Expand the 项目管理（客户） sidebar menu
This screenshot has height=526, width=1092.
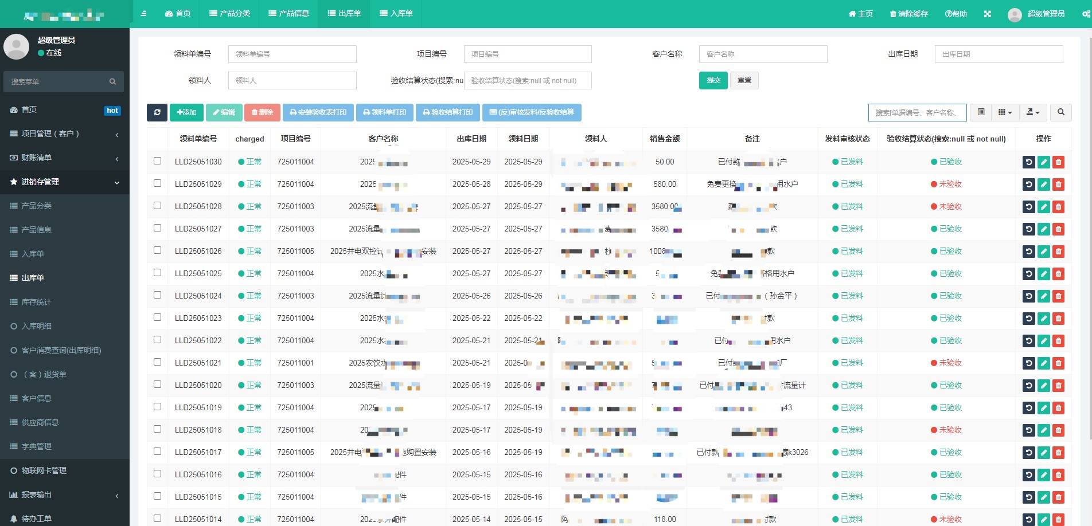click(x=65, y=134)
